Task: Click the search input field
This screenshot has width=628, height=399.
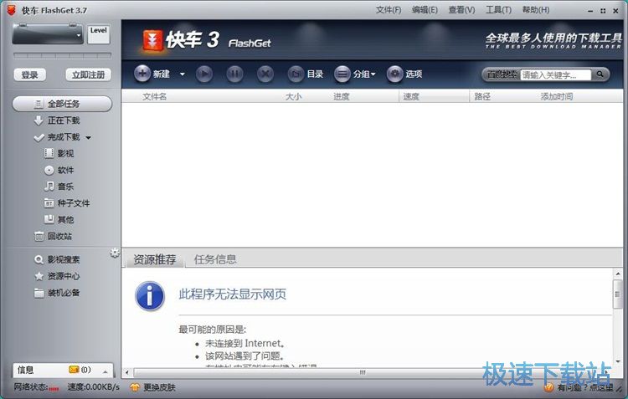Action: coord(555,74)
